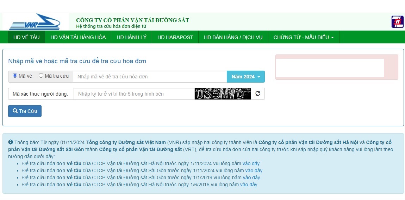Open the 'HĐ Harapost' menu item
This screenshot has height=200, width=405.
175,37
